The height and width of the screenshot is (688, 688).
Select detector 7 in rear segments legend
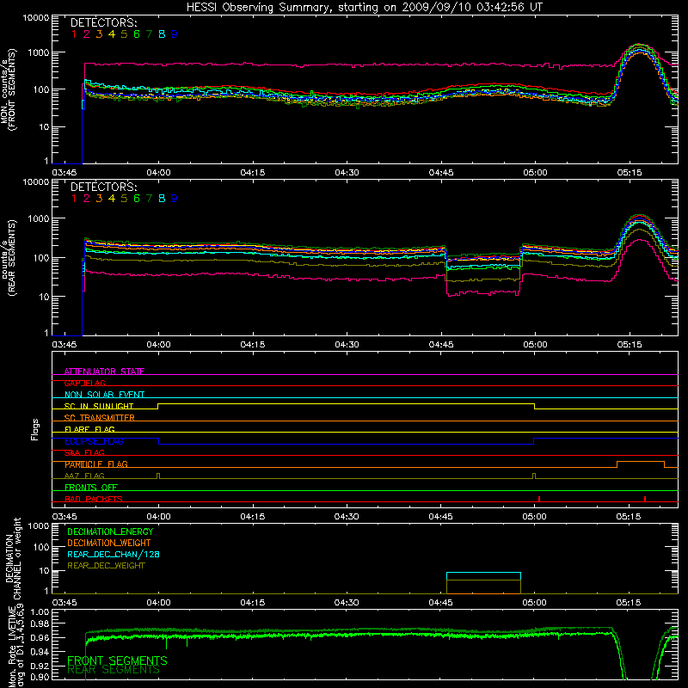click(x=149, y=199)
